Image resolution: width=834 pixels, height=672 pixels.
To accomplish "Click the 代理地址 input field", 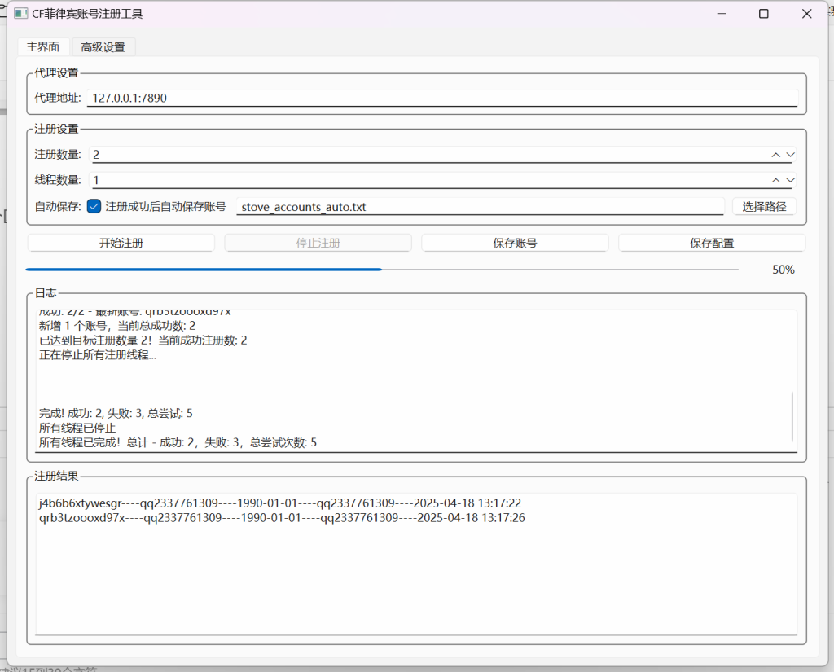I will tap(442, 98).
